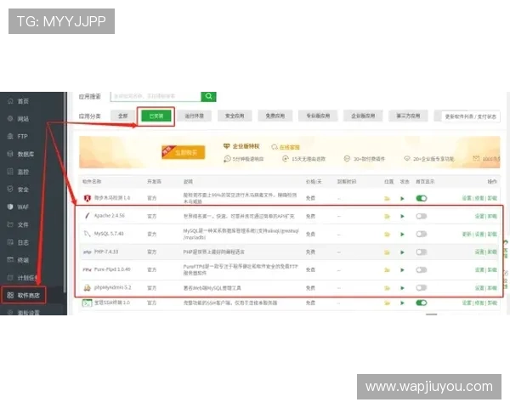Enable homepage display toggle for Pure-Ftpd 1.0.49
The width and height of the screenshot is (510, 408).
[x=422, y=269]
